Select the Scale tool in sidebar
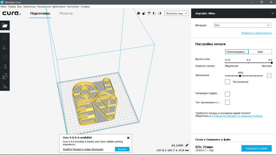 tap(5, 47)
